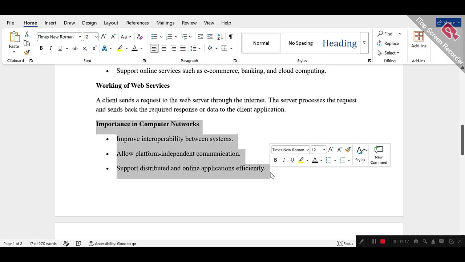The width and height of the screenshot is (465, 262).
Task: Open the ribbon font name dropdown
Action: [80, 37]
